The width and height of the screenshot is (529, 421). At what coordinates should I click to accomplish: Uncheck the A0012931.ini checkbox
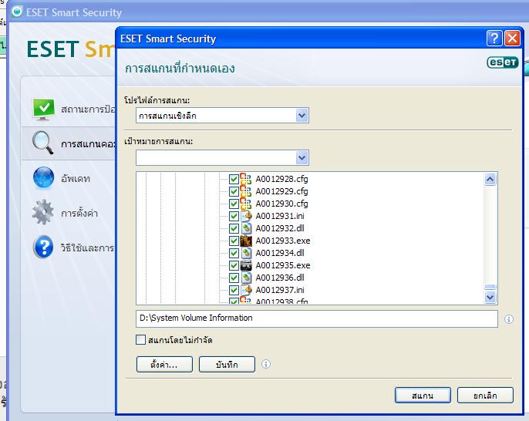[x=234, y=216]
